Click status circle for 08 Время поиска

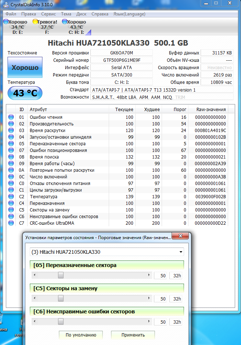coord(11,157)
